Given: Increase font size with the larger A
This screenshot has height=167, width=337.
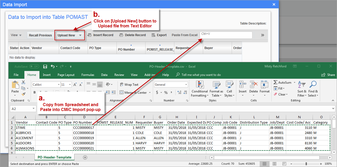Looking at the screenshot, I should [75, 85].
